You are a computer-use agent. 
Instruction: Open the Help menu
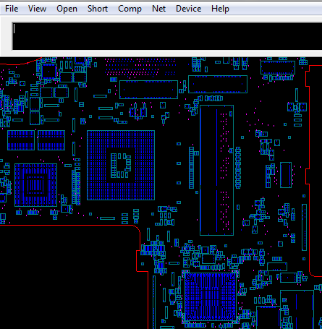pos(220,9)
